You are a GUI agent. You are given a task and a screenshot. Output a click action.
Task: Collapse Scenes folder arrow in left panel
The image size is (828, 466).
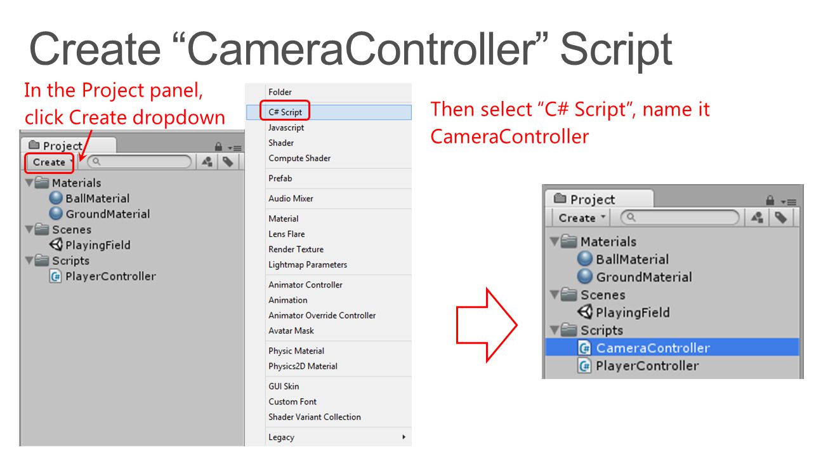(x=29, y=230)
